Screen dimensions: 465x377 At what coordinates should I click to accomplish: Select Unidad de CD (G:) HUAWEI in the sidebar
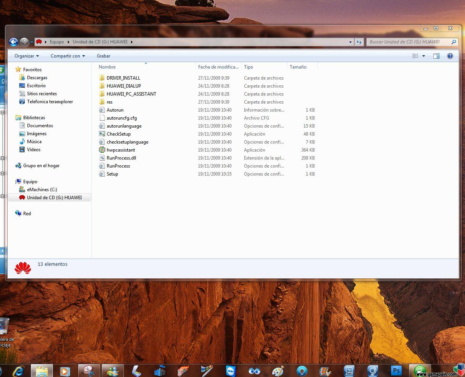point(54,198)
